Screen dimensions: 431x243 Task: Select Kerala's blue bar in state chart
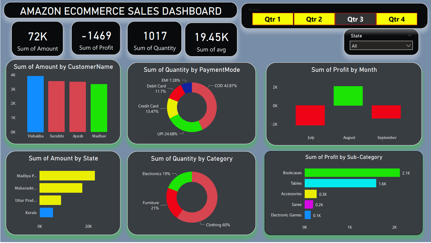pos(47,212)
